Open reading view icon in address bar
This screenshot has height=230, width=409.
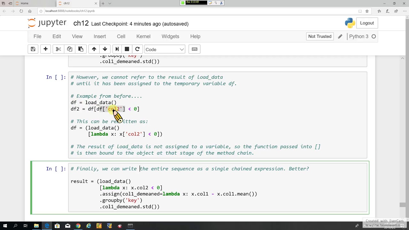tap(360, 11)
